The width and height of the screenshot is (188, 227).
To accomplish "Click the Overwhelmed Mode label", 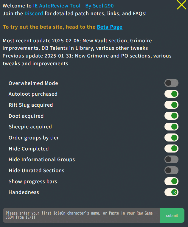I will [33, 83].
